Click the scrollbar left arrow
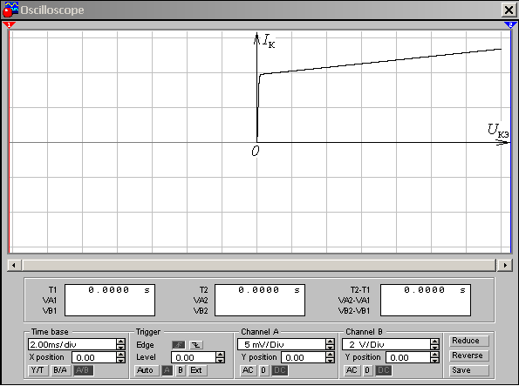519x386 pixels. click(14, 265)
